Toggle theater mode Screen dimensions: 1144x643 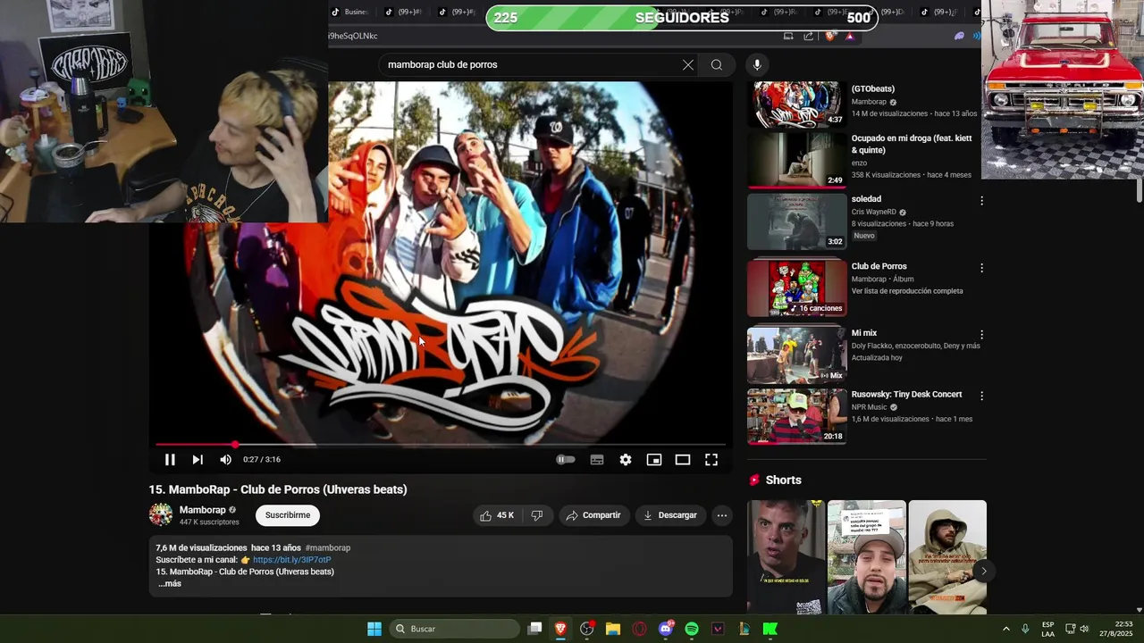[x=683, y=460]
